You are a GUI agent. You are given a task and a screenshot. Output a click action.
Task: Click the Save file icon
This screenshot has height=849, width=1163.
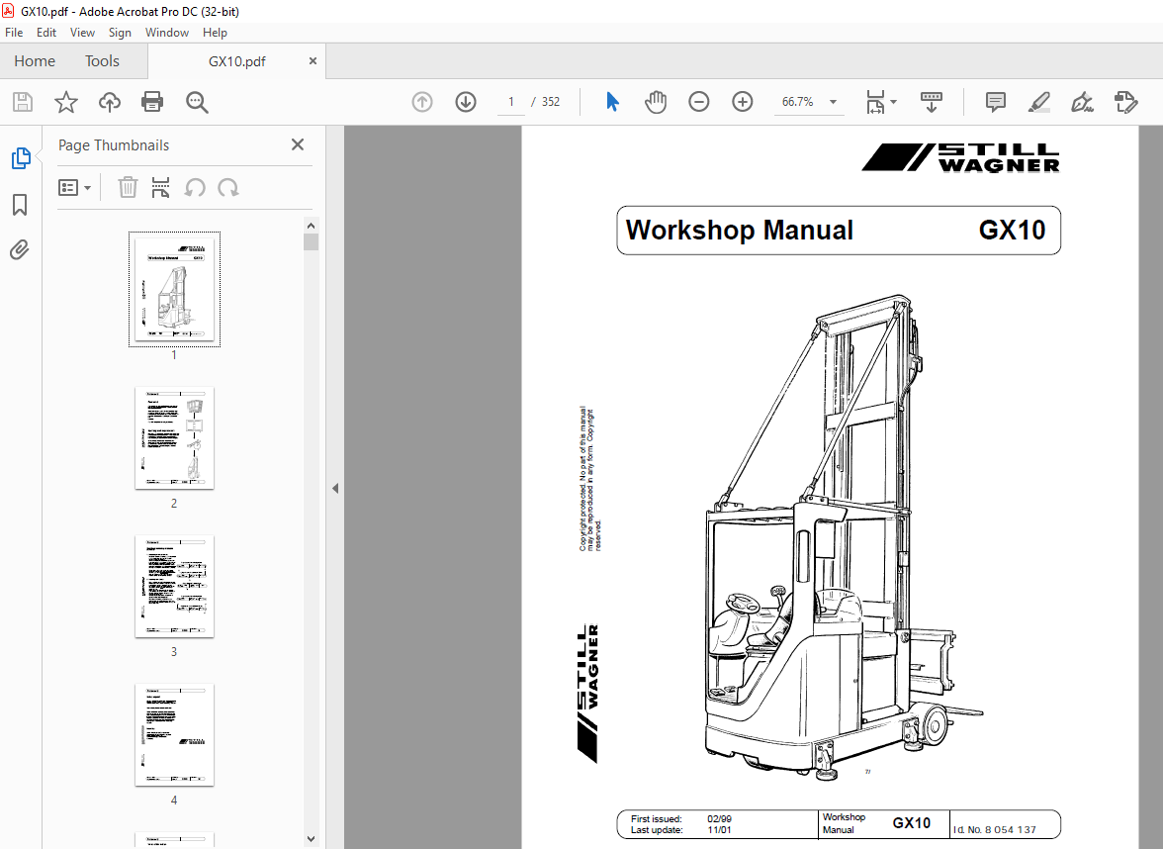[22, 102]
